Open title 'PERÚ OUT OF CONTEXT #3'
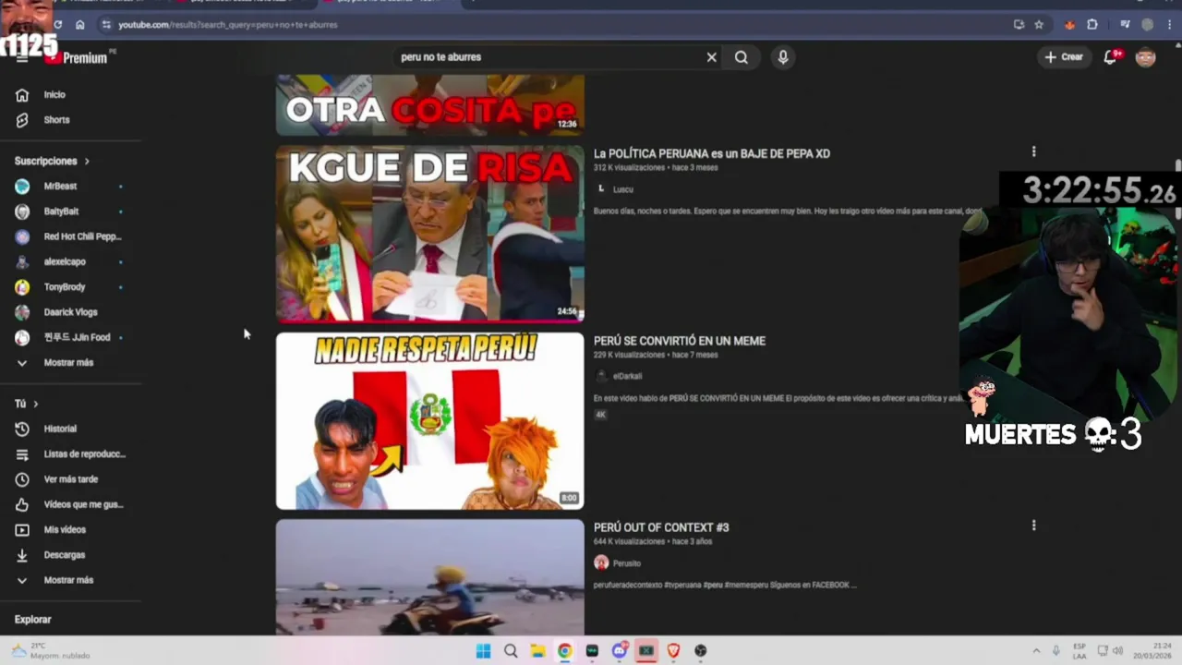Viewport: 1182px width, 665px height. tap(661, 527)
